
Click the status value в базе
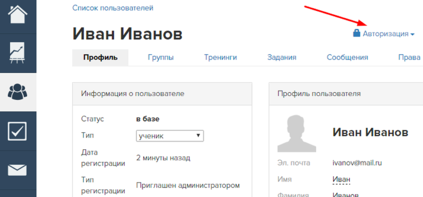pyautogui.click(x=148, y=119)
